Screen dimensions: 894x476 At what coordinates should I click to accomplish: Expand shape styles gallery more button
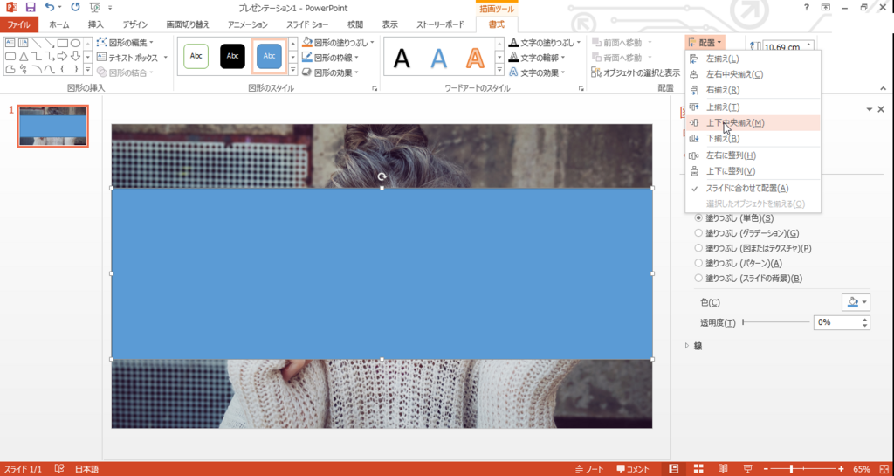[293, 70]
